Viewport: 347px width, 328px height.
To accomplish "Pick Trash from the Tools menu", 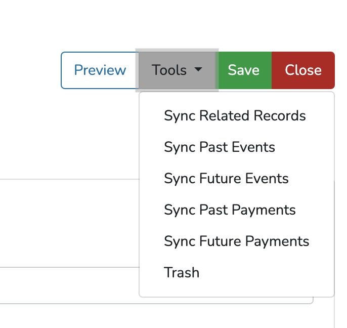I will pyautogui.click(x=237, y=272).
